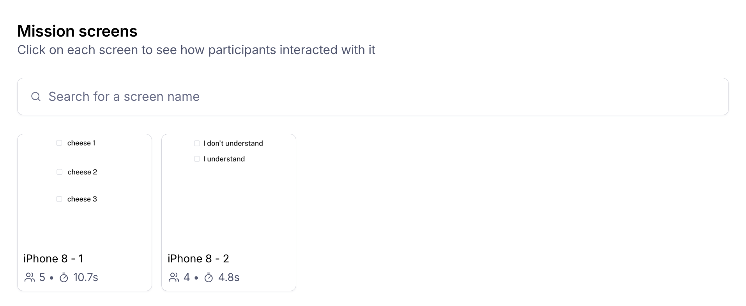
Task: Click the "I understand" label text
Action: 224,159
